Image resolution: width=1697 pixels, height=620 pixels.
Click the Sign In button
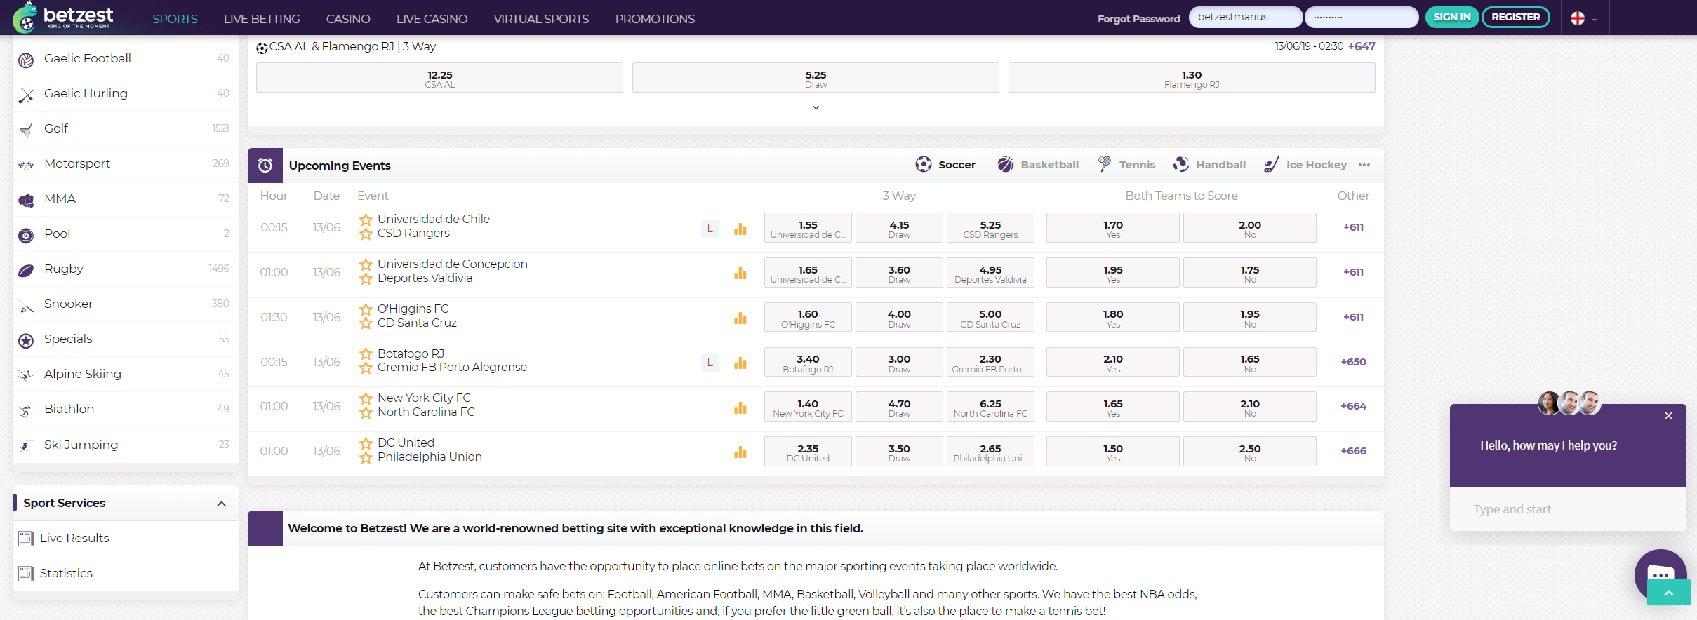point(1451,17)
